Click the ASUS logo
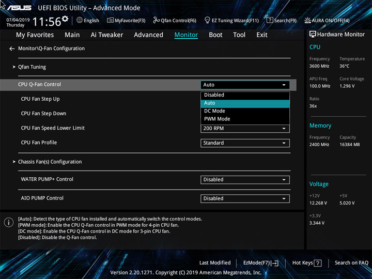This screenshot has height=279, width=372. click(19, 8)
